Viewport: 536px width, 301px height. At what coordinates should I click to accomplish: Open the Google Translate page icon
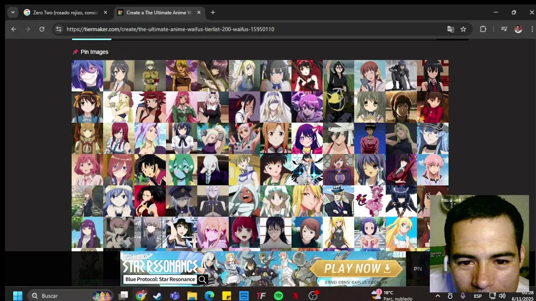coord(451,29)
